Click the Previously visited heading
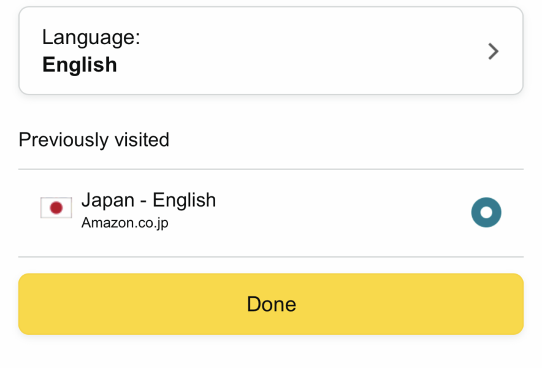The width and height of the screenshot is (542, 368). (x=94, y=140)
